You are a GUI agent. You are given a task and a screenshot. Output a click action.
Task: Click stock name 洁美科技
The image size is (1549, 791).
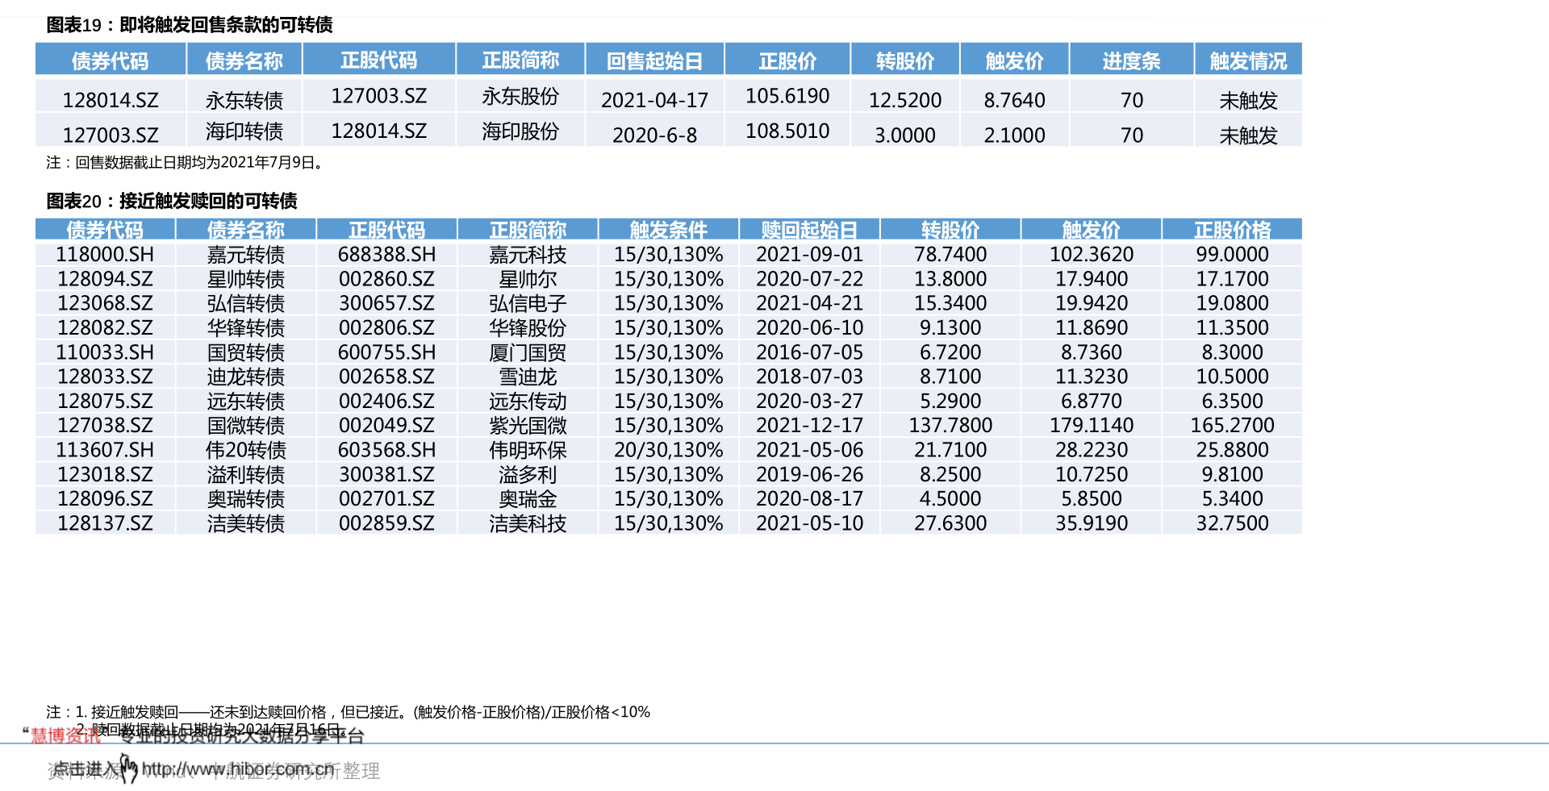(528, 523)
